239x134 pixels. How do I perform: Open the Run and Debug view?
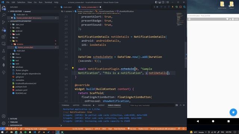click(x=3, y=29)
